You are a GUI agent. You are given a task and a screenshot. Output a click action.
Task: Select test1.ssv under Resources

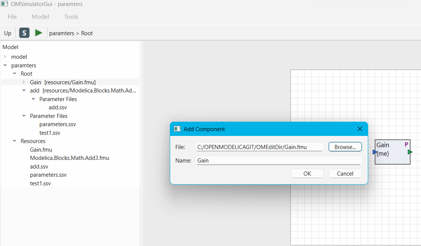pyautogui.click(x=40, y=183)
